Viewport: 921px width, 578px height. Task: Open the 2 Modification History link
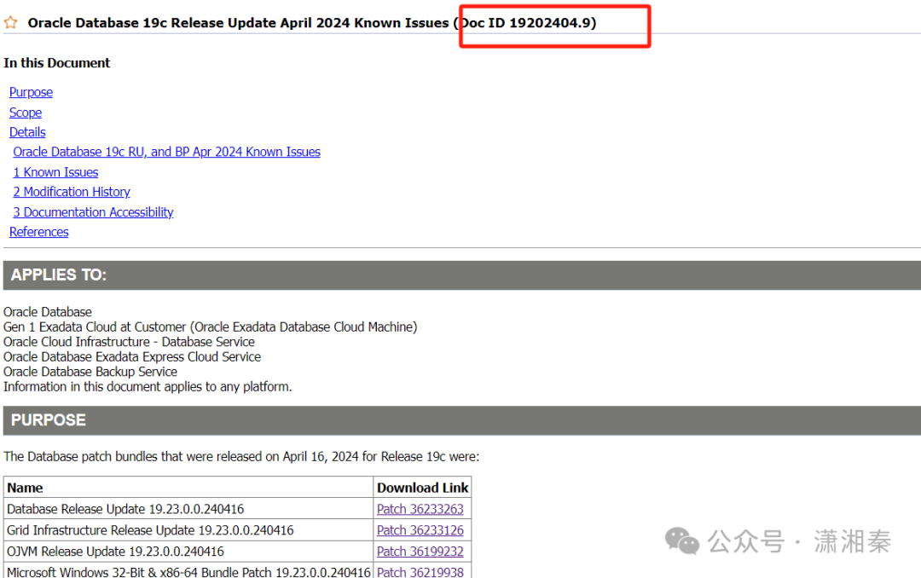click(72, 192)
